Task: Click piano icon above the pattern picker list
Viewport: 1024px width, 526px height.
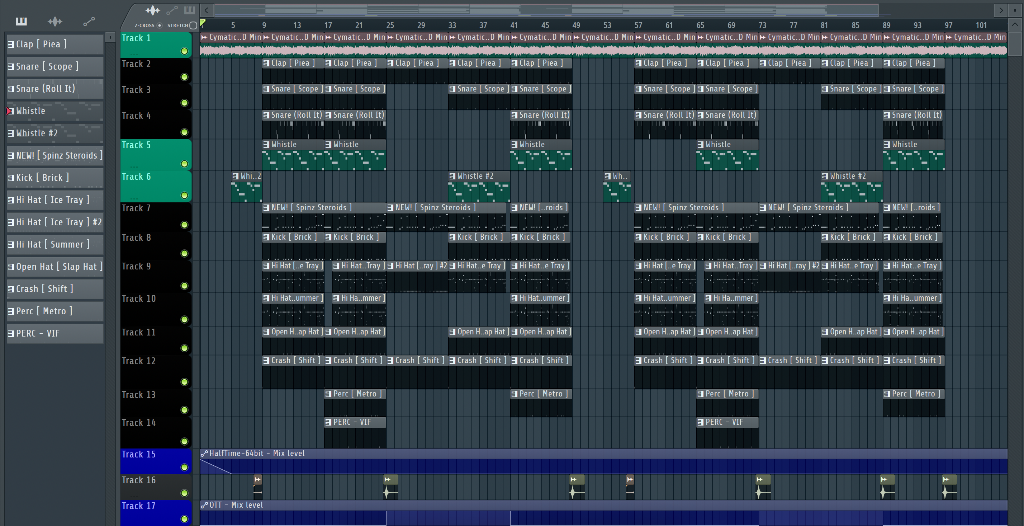Action: click(x=21, y=21)
